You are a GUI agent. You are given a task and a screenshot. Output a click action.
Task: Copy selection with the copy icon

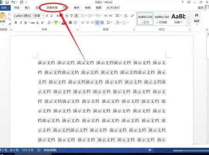click(x=9, y=19)
